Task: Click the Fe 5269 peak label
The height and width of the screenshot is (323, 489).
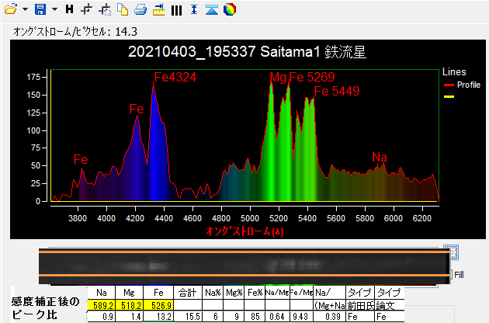Action: (x=312, y=77)
